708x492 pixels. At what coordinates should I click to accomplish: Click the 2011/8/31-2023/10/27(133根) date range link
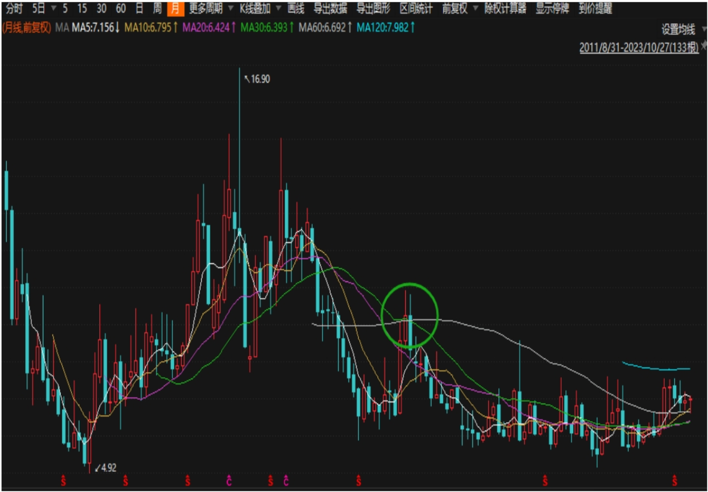point(638,47)
